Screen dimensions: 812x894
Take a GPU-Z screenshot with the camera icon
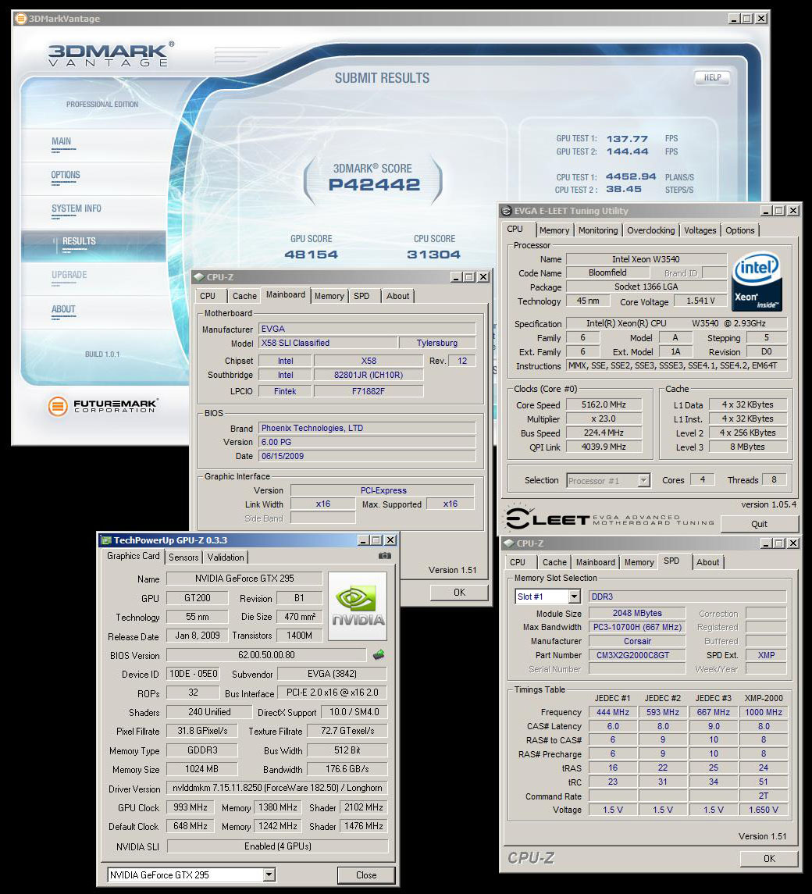(x=385, y=555)
